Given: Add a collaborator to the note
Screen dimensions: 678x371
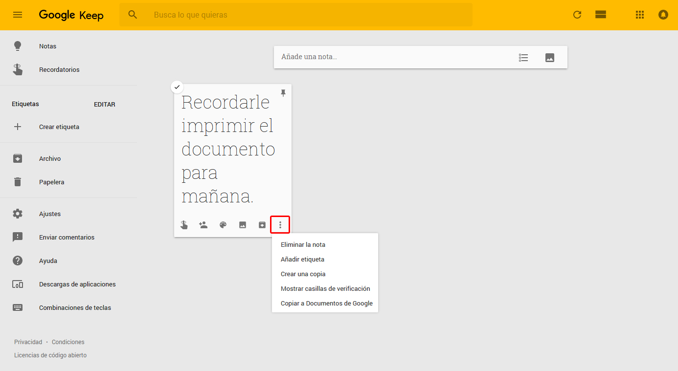Looking at the screenshot, I should (x=203, y=225).
